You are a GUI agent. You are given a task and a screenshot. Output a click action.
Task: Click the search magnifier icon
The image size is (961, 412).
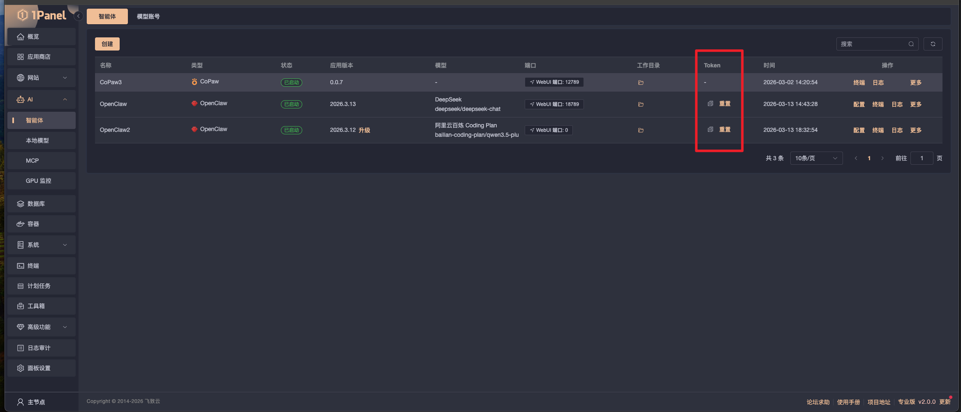[x=911, y=44]
